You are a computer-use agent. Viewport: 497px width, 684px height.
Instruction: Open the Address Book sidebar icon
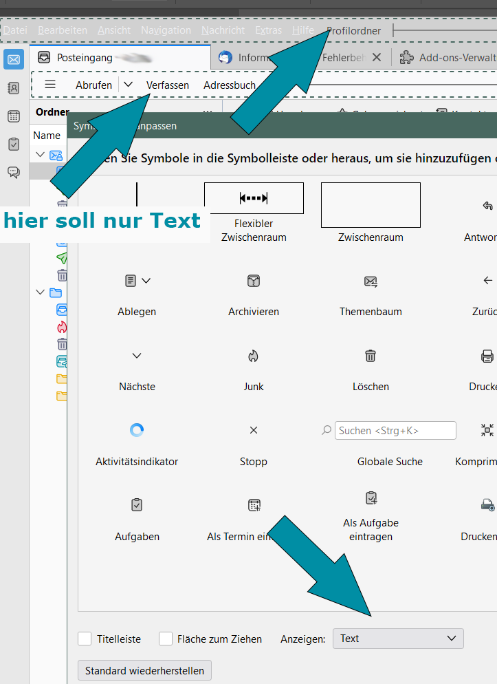tap(14, 88)
